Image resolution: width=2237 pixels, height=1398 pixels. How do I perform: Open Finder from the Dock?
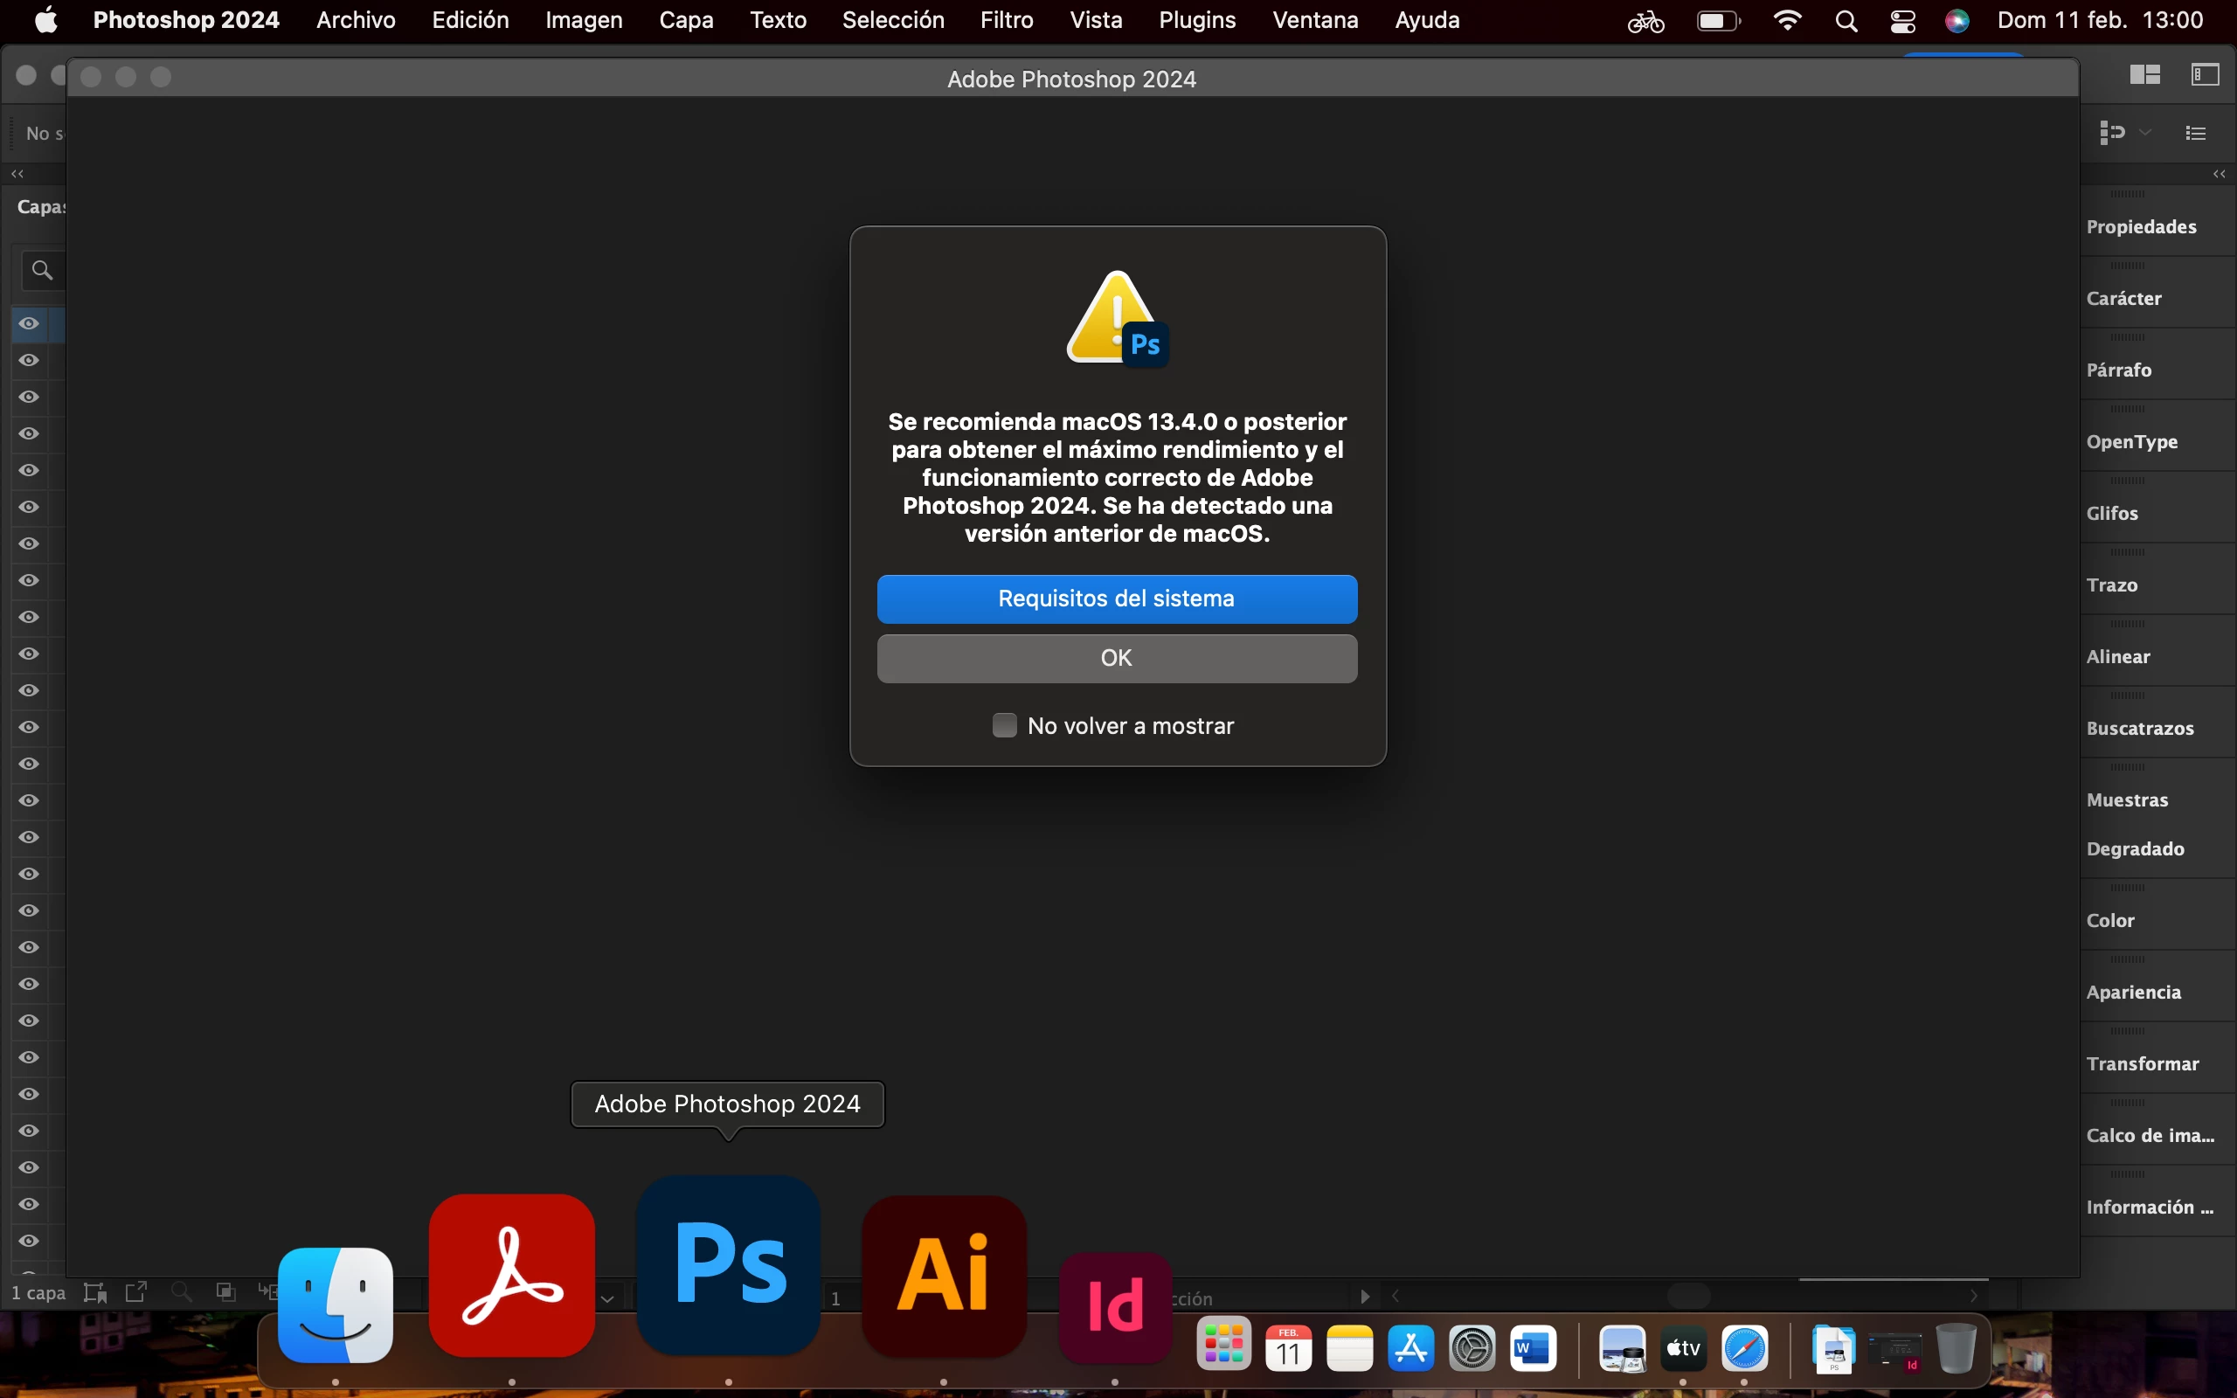point(336,1305)
